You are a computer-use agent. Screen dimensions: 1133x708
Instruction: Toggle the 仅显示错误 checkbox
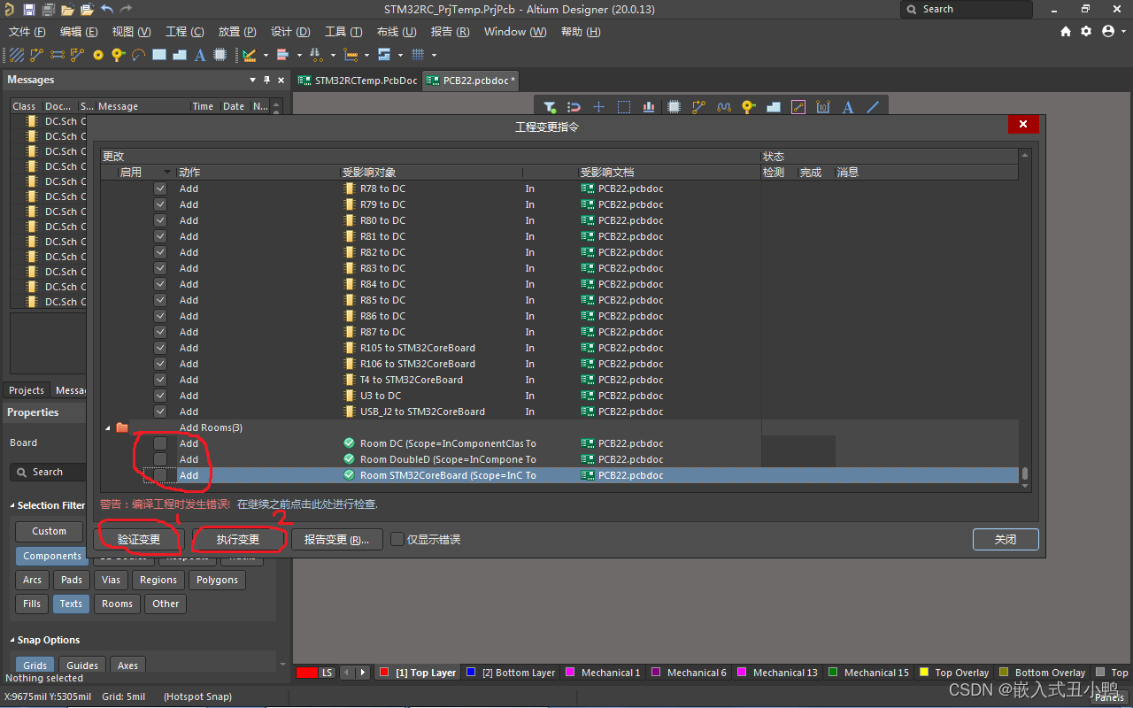pos(397,539)
